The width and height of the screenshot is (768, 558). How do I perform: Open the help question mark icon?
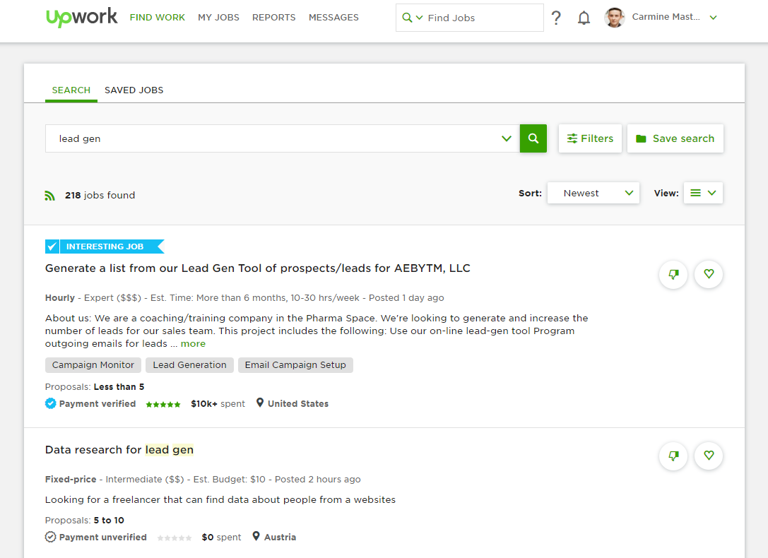[x=556, y=18]
